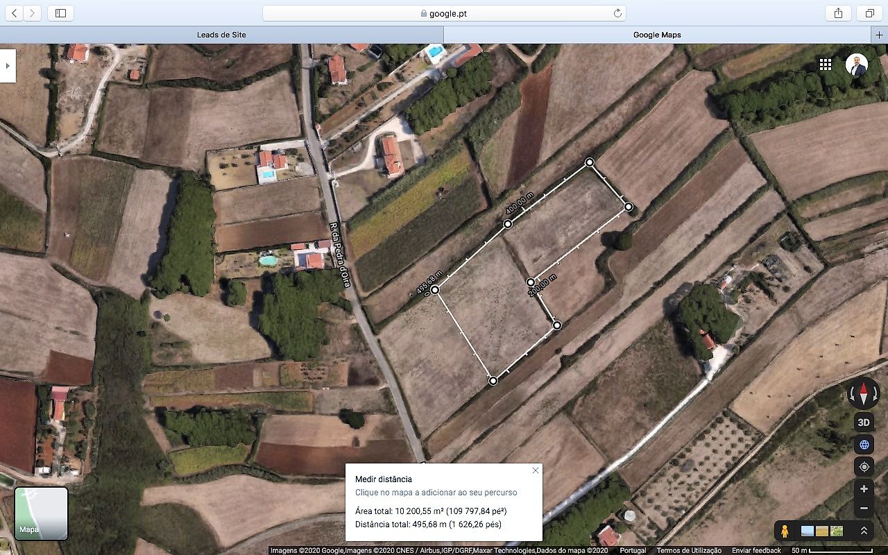The image size is (888, 555).
Task: Open the Google apps grid
Action: pos(826,65)
